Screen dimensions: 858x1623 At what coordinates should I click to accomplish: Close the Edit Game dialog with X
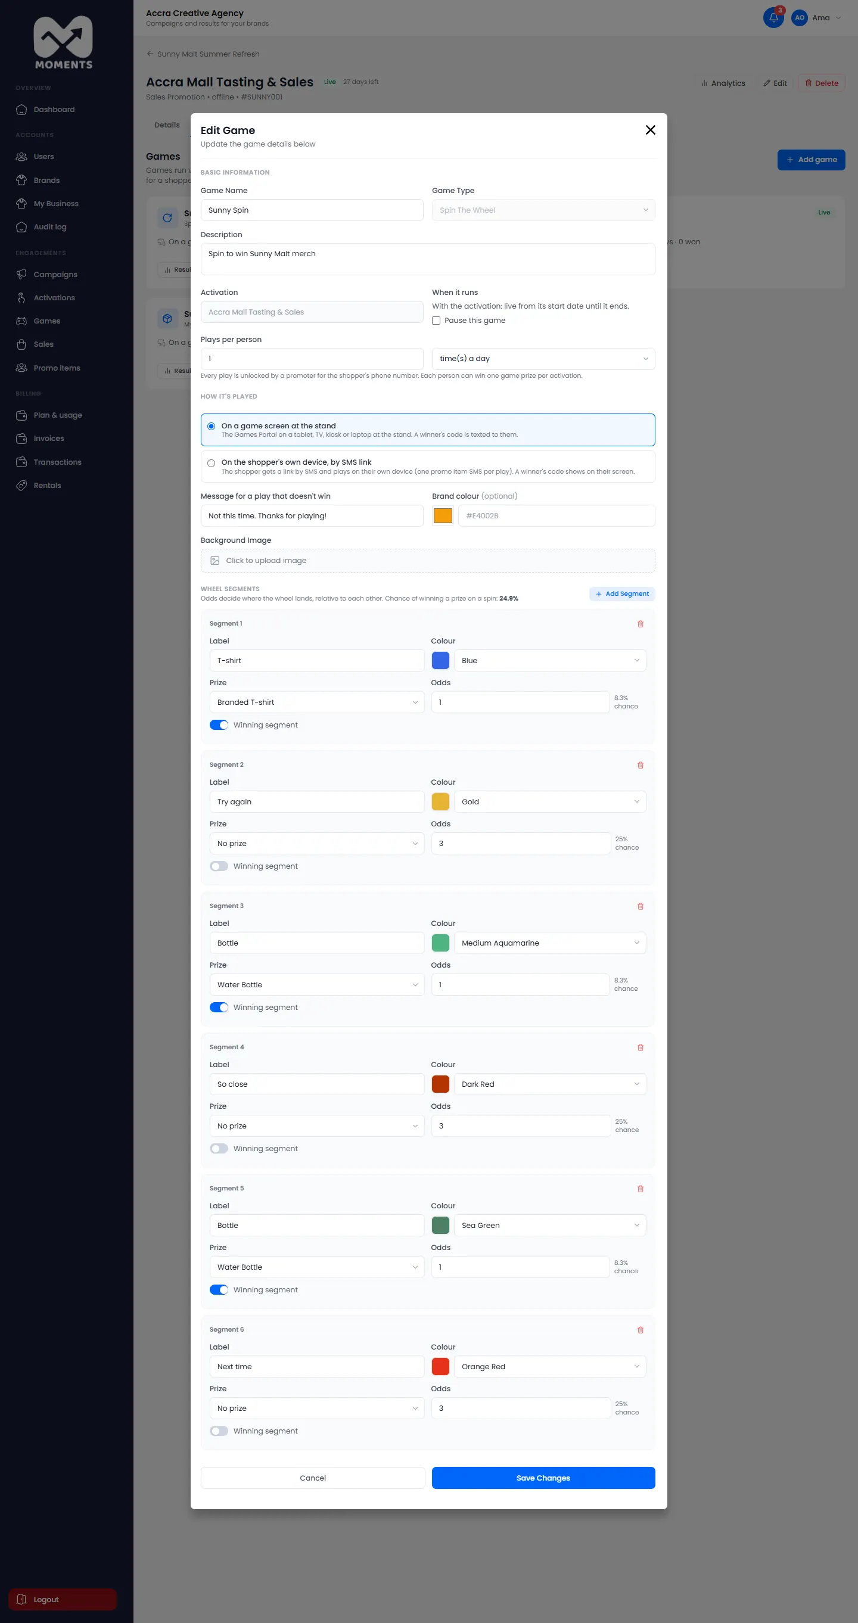coord(650,130)
